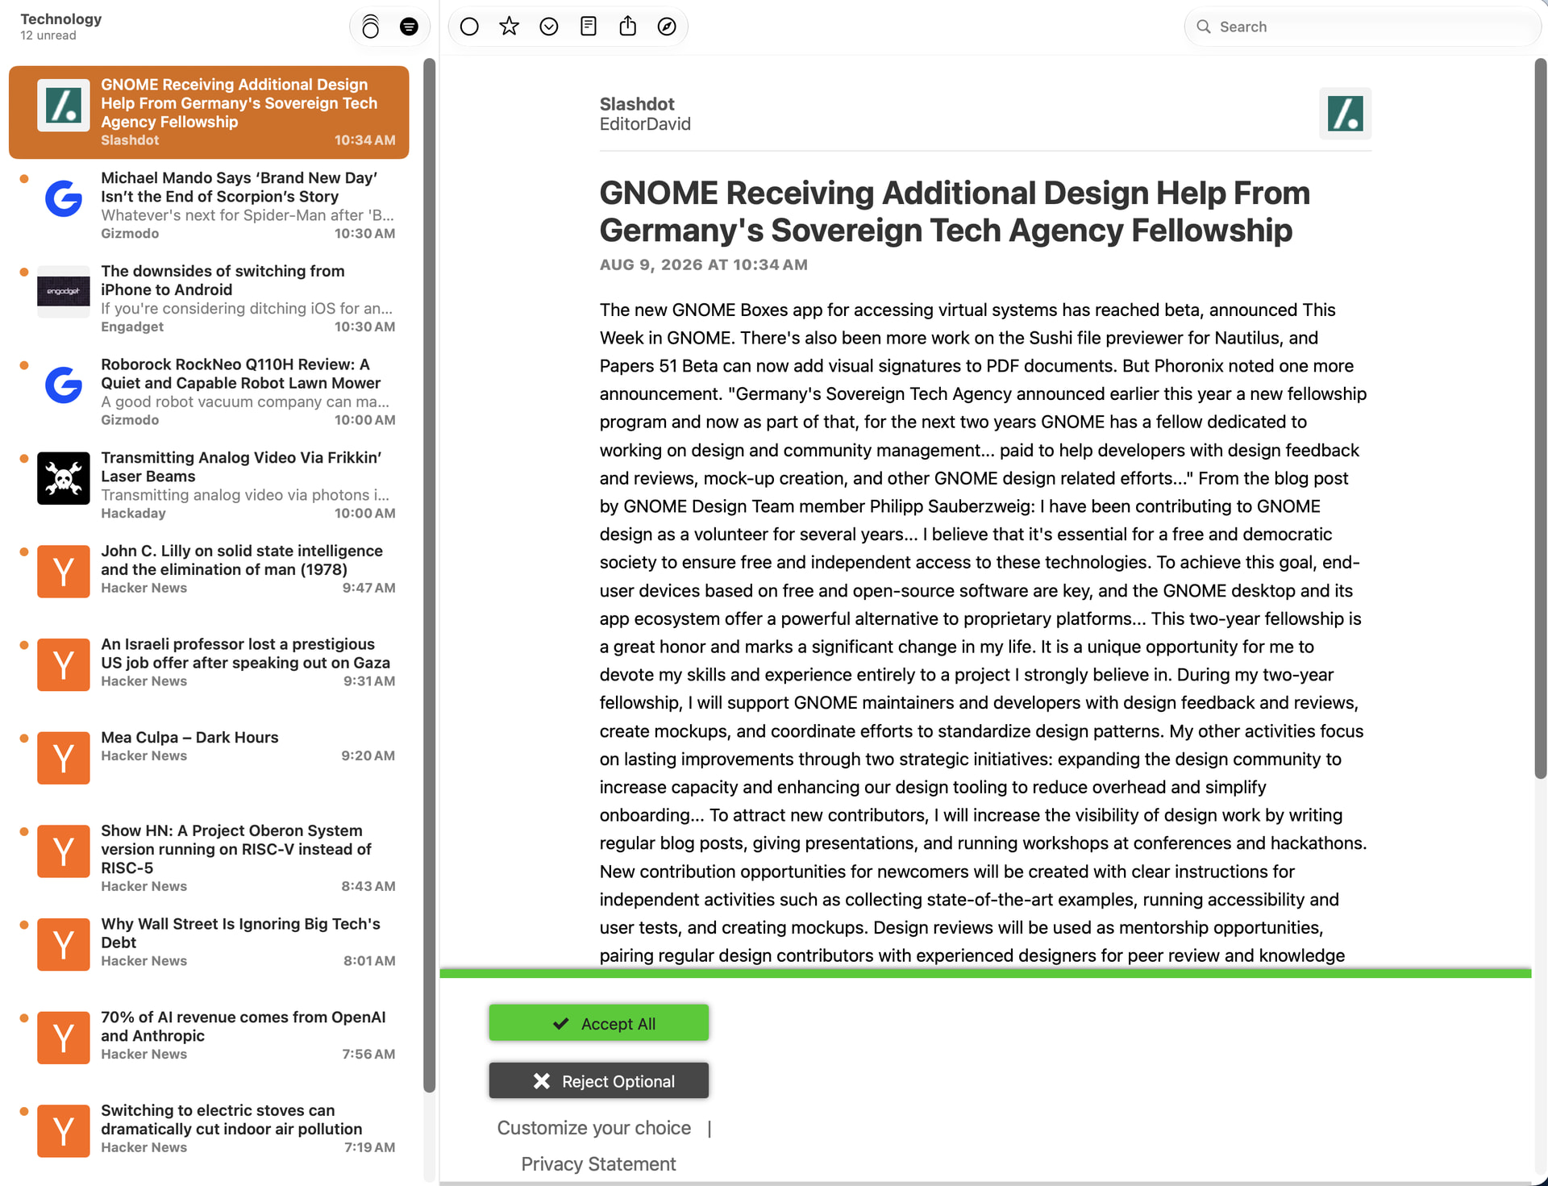Click the Slashdot logo in article header
The width and height of the screenshot is (1548, 1186).
(x=1345, y=114)
